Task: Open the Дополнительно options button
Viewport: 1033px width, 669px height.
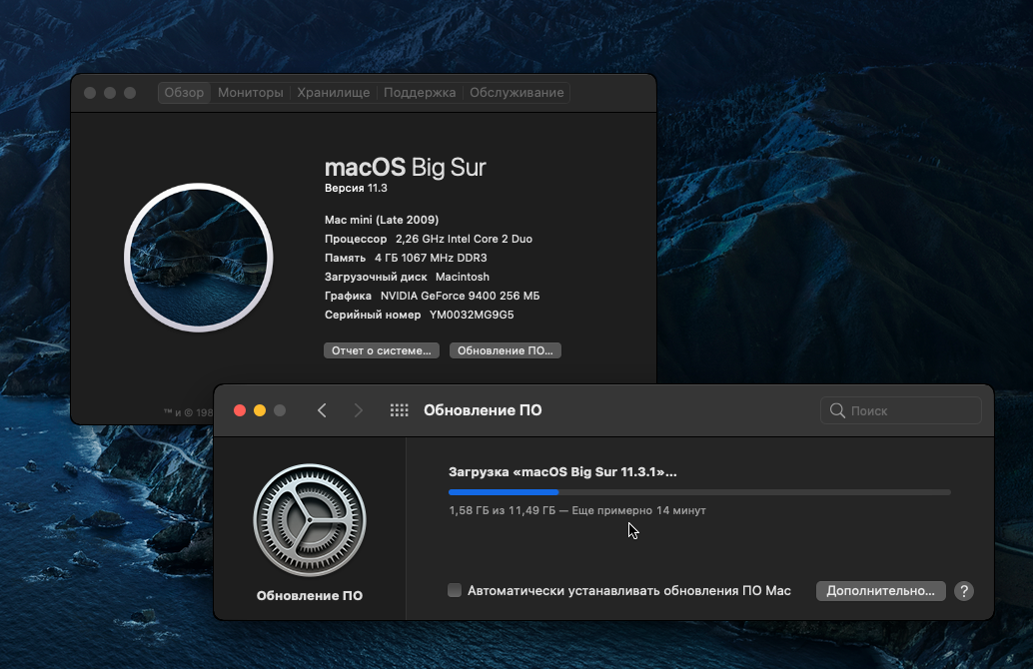Action: pos(881,591)
